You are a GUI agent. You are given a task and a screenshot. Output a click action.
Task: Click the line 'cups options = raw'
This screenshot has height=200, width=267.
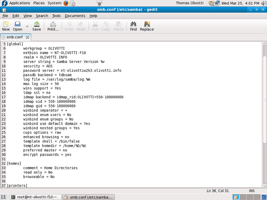click(42, 132)
